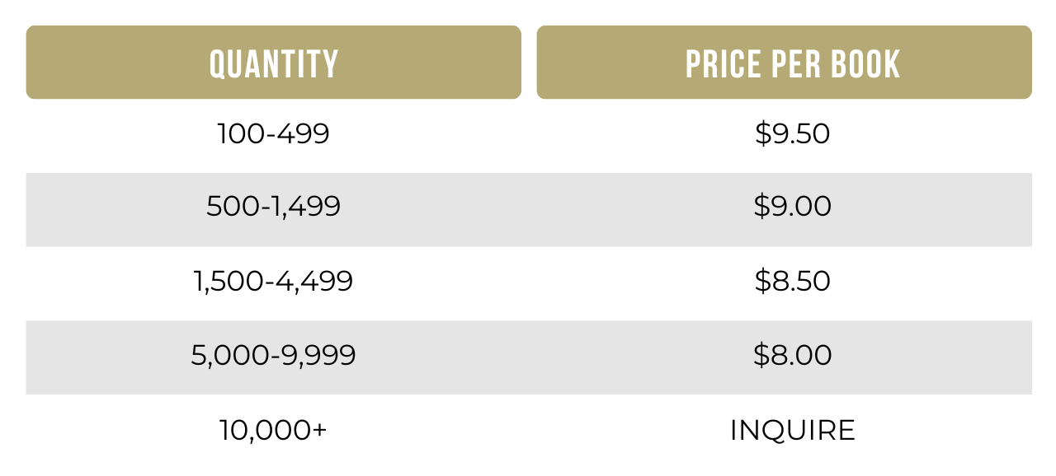Click the INQUIRE text
This screenshot has width=1056, height=476.
792,430
